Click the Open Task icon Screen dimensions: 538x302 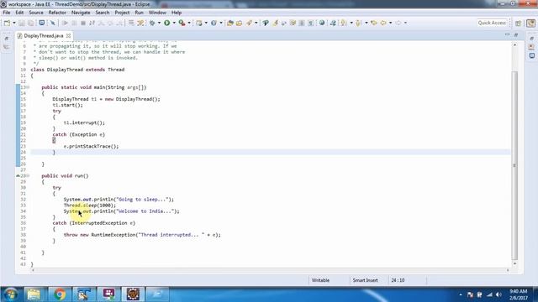click(239, 23)
